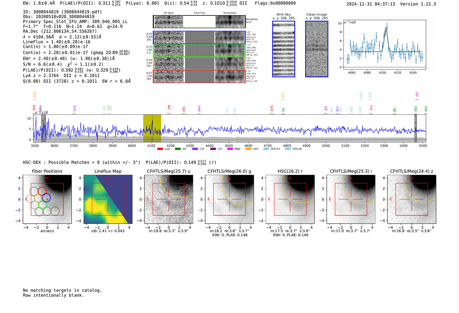Open the Lineflux Map panel
Screen dimensions: 459x313
point(108,199)
